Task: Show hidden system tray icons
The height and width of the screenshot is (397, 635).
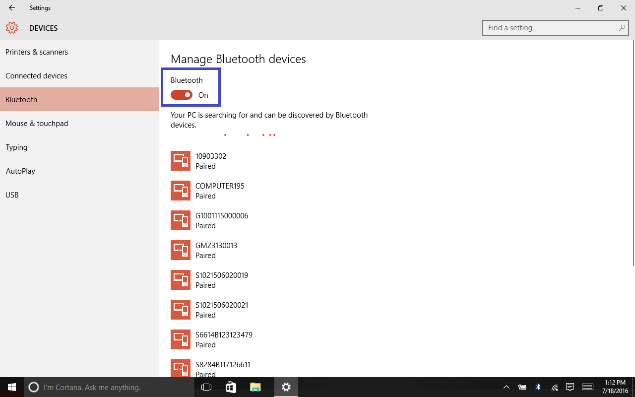Action: [507, 387]
